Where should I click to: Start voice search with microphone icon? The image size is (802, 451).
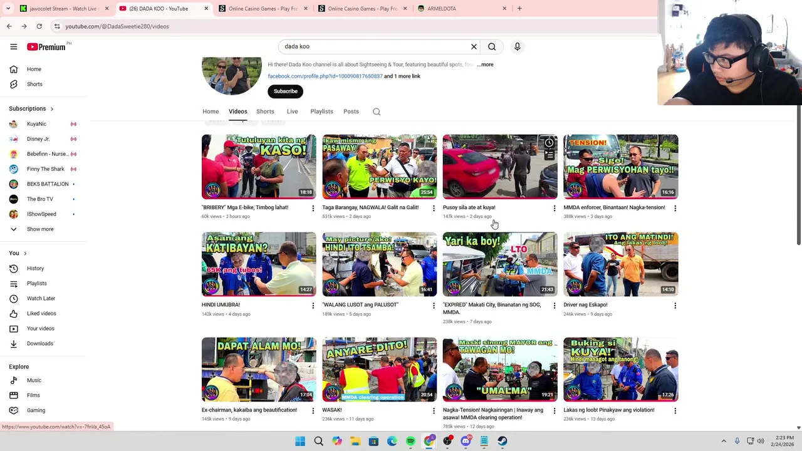(517, 46)
